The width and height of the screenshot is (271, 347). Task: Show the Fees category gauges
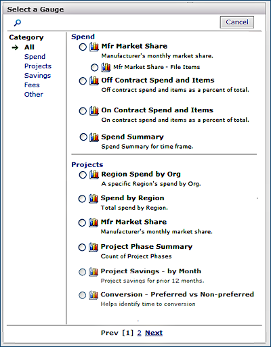[32, 85]
